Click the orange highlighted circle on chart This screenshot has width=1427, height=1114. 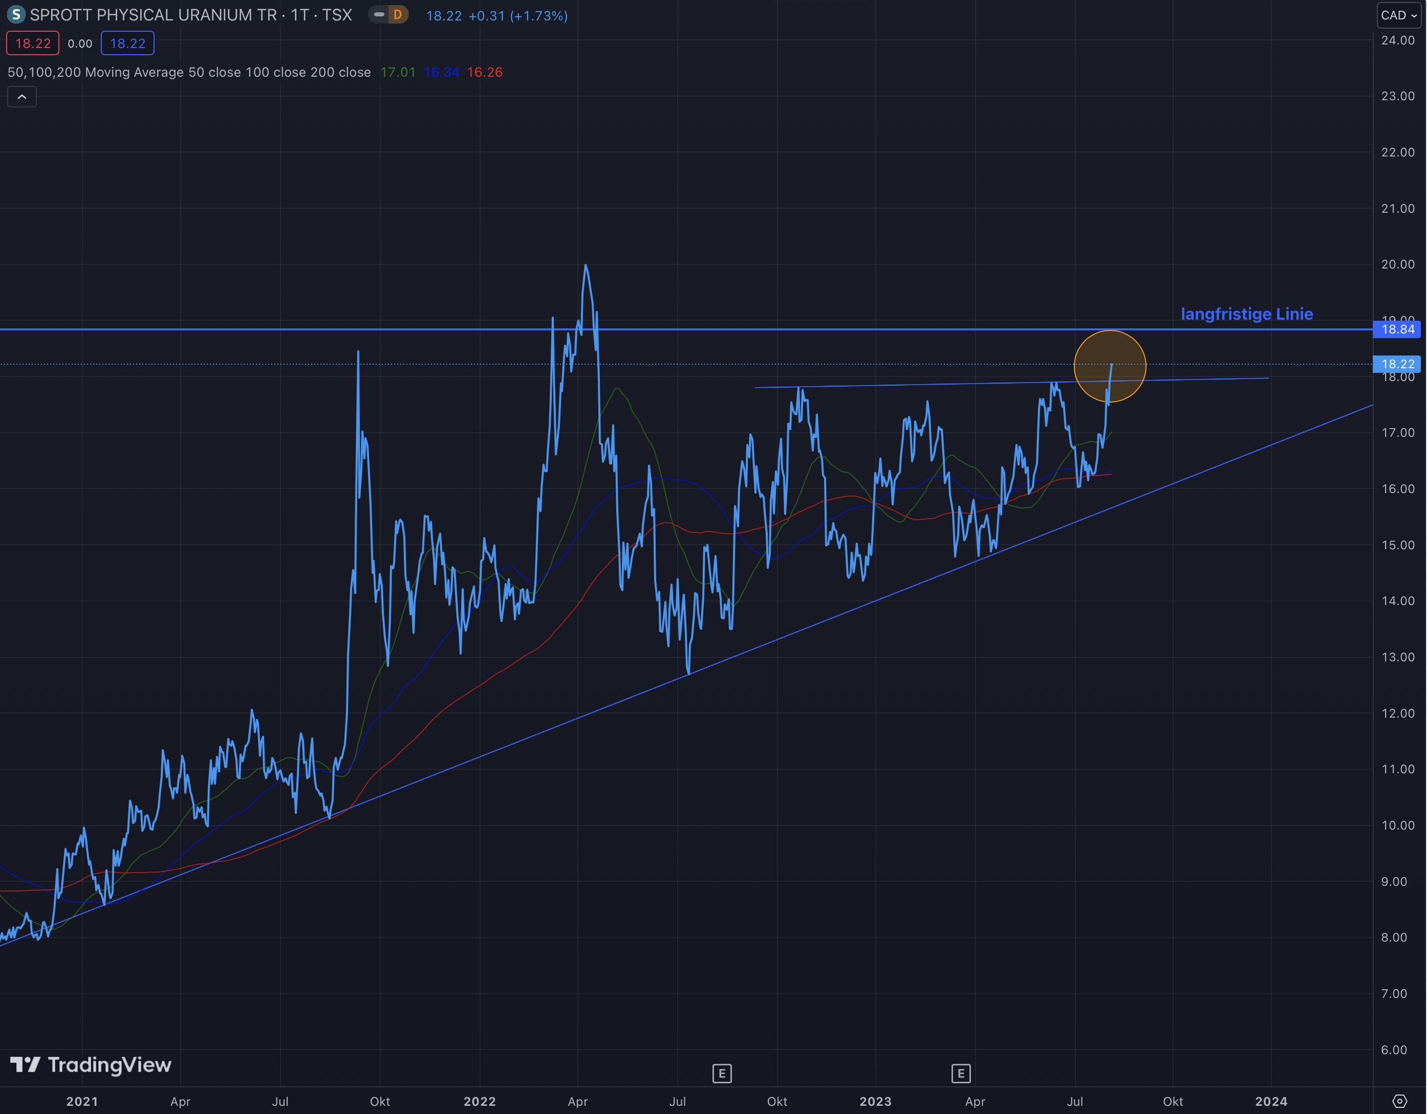(x=1110, y=366)
